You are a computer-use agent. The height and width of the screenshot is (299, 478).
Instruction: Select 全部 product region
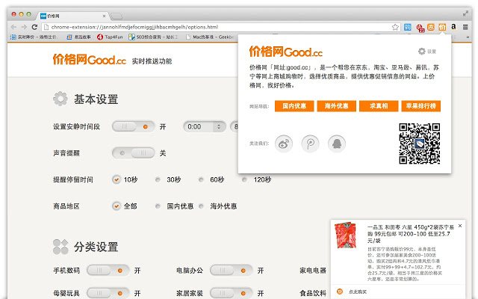[x=117, y=206]
